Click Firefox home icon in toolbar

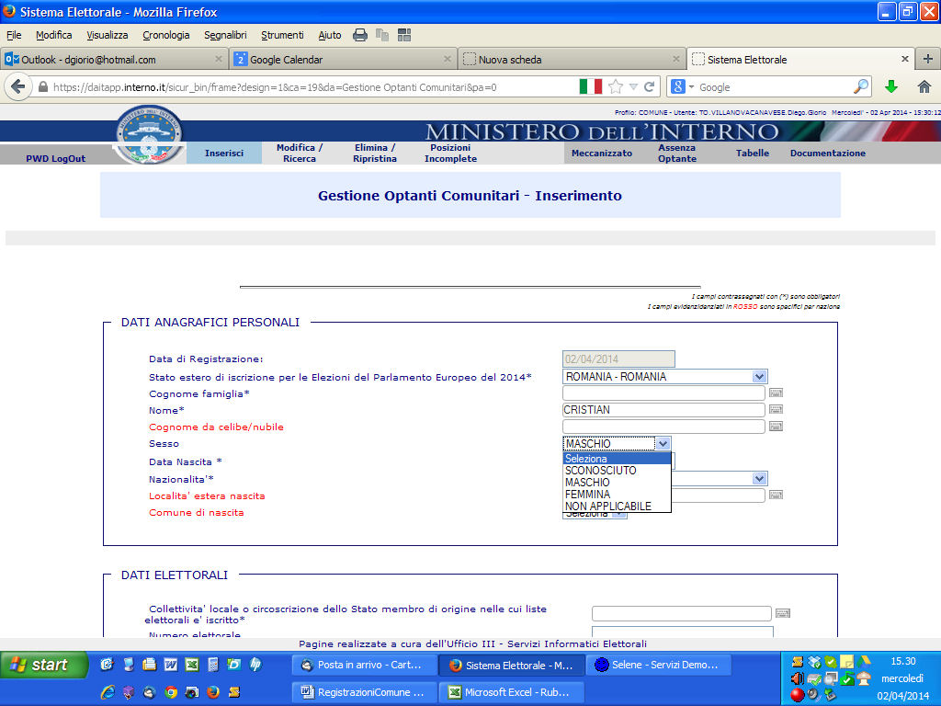coord(924,86)
